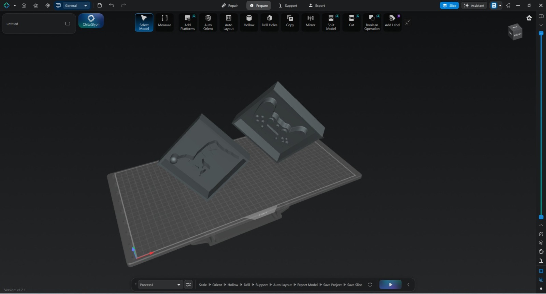The height and width of the screenshot is (294, 546).
Task: Click the Drill process step
Action: click(247, 285)
